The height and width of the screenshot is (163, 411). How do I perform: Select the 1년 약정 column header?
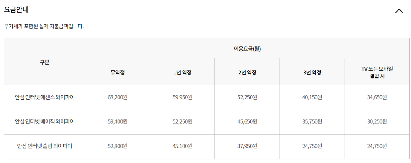182,73
